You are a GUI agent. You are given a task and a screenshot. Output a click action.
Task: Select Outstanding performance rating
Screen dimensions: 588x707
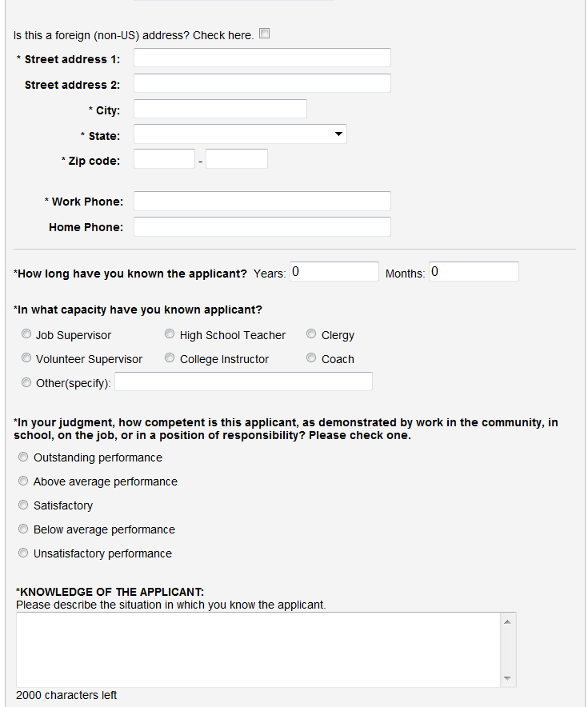point(23,457)
